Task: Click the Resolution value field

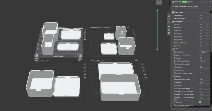Action: pos(204,82)
